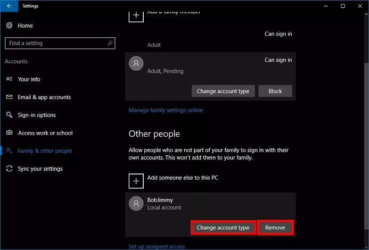Open the Set up assigned access link
The height and width of the screenshot is (250, 369).
click(157, 246)
